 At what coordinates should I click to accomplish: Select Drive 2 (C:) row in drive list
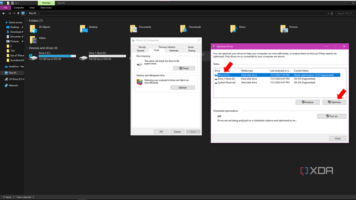[x=277, y=75]
